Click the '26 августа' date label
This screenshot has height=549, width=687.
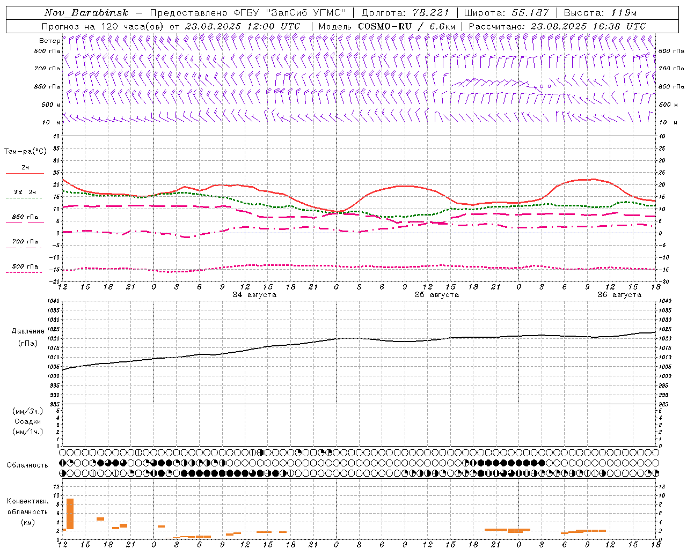619,295
